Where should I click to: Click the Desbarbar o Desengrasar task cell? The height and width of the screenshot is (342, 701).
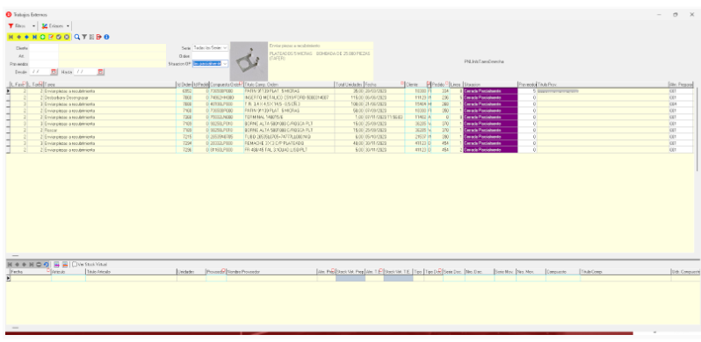tap(110, 97)
